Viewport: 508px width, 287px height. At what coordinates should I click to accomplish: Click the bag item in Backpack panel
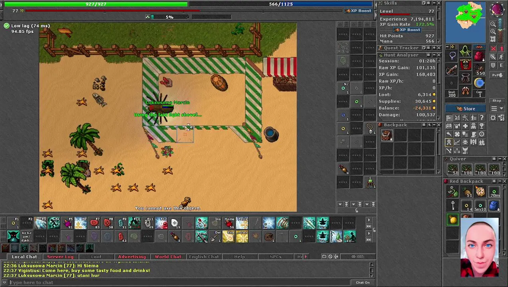[387, 135]
